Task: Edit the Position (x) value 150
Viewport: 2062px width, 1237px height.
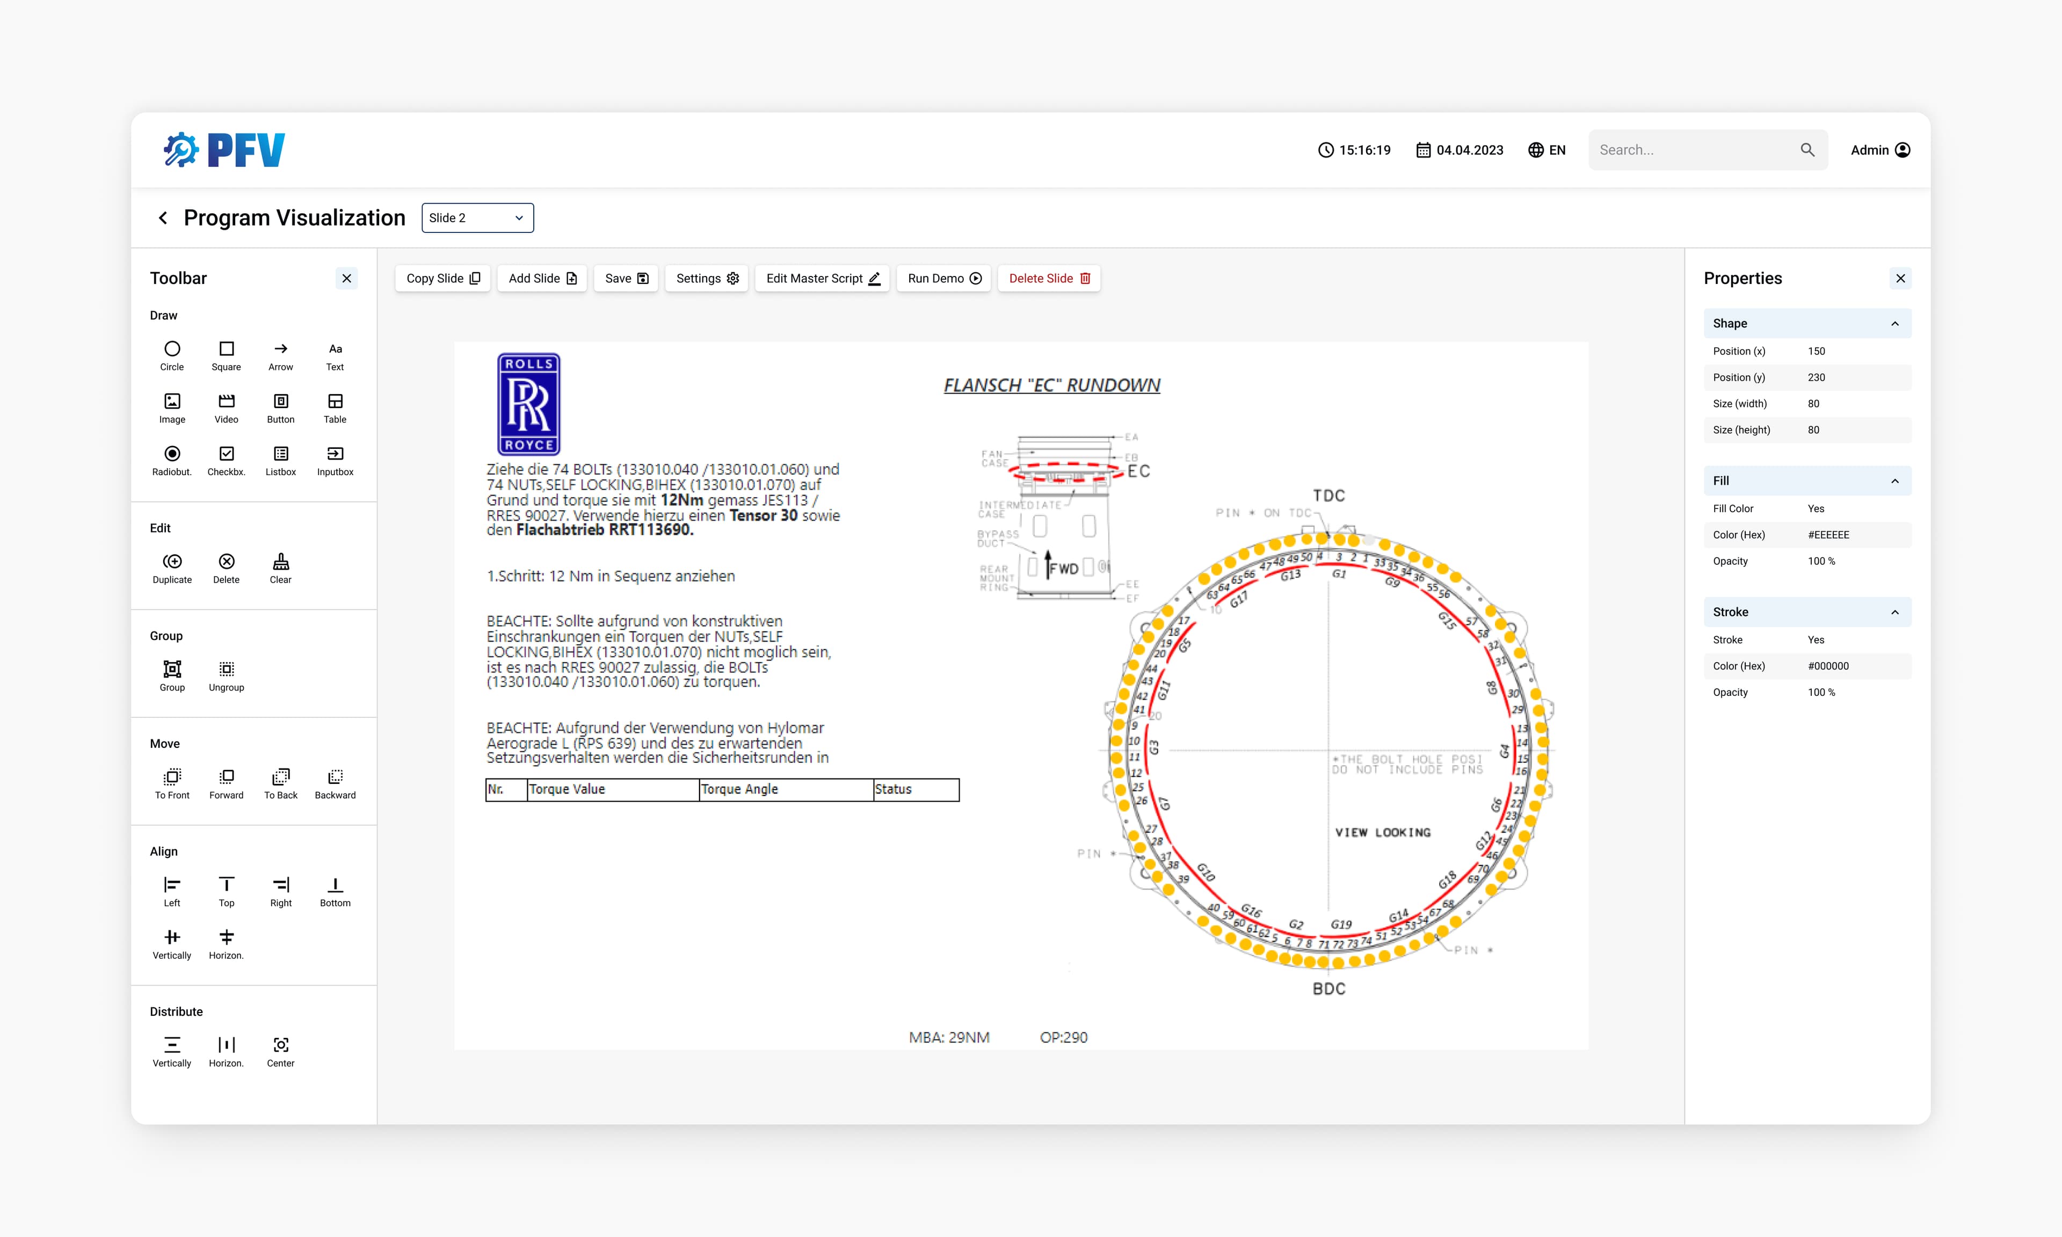Action: tap(1816, 351)
